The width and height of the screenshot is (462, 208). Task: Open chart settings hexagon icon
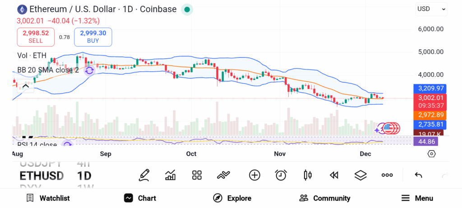click(431, 154)
